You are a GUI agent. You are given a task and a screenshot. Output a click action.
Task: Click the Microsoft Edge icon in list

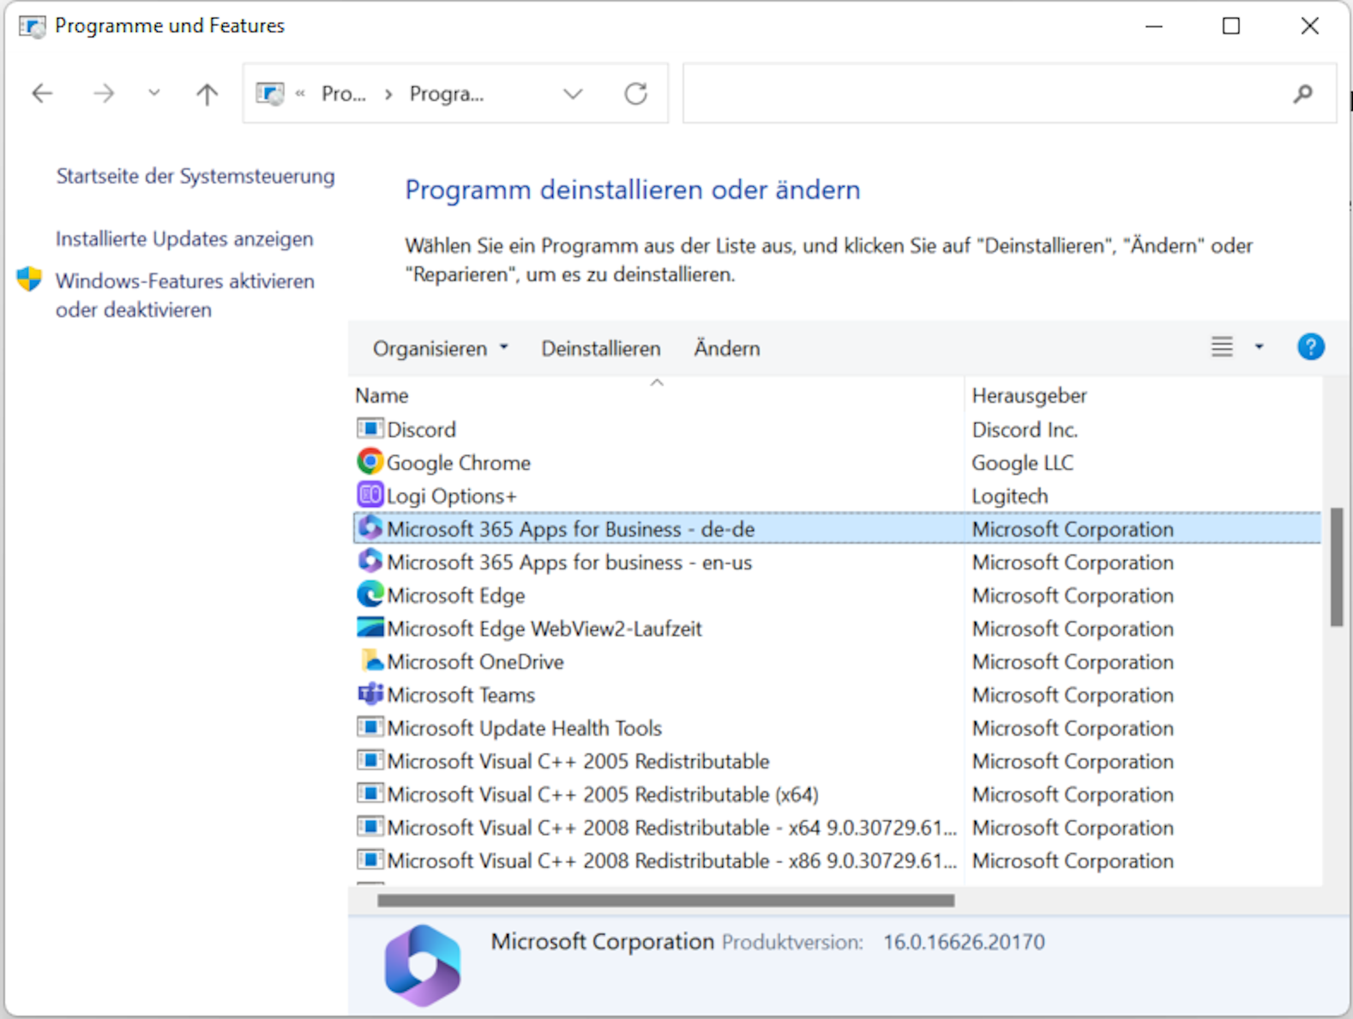(370, 594)
